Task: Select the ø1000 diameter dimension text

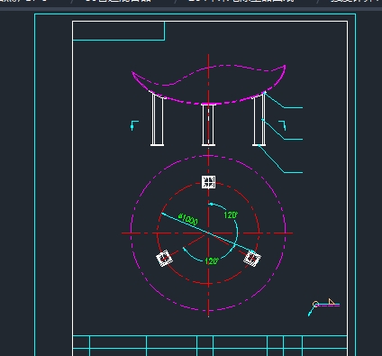Action: pyautogui.click(x=188, y=220)
